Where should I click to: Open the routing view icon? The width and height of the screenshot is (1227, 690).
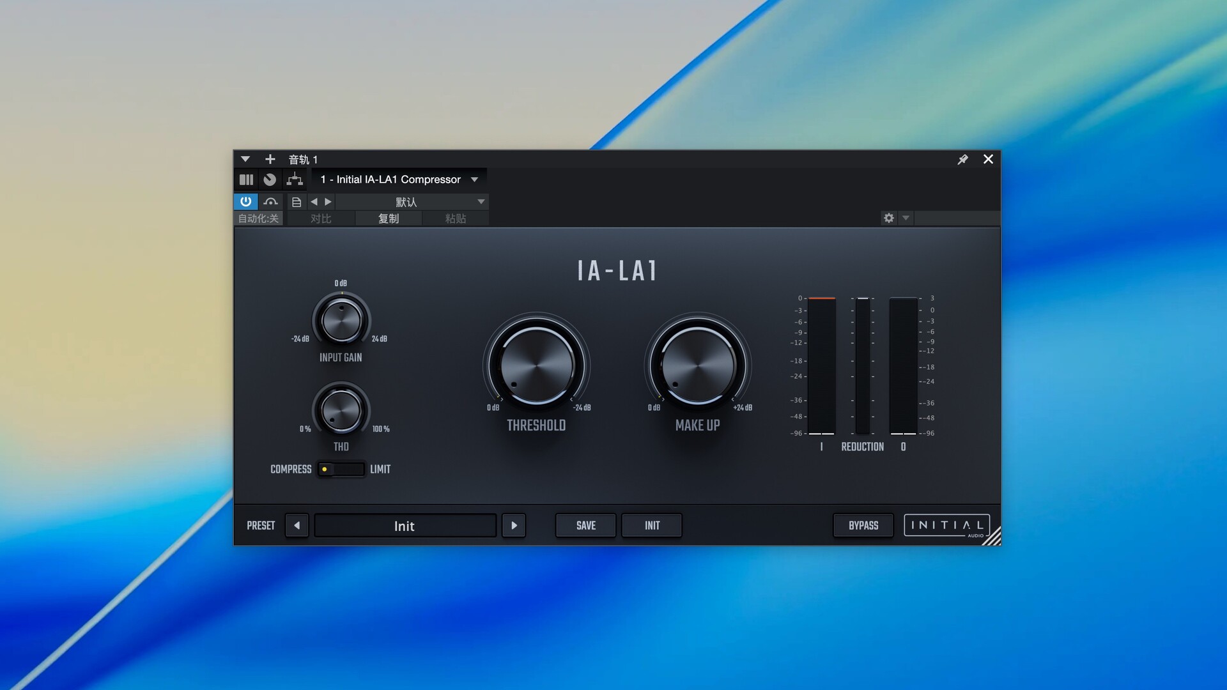295,180
